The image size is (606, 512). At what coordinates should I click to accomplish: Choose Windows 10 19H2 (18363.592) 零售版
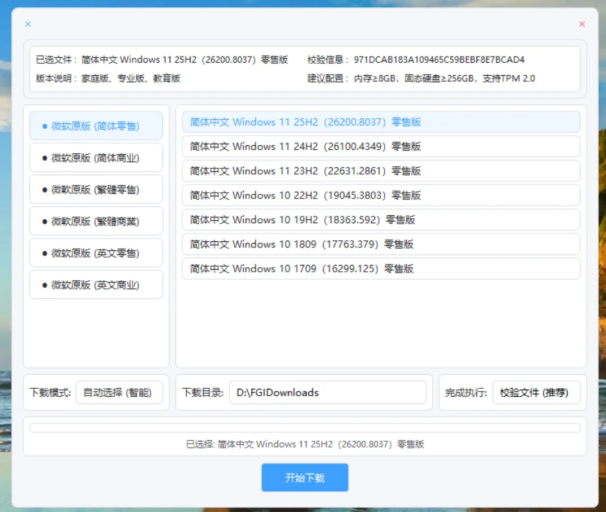pyautogui.click(x=381, y=220)
